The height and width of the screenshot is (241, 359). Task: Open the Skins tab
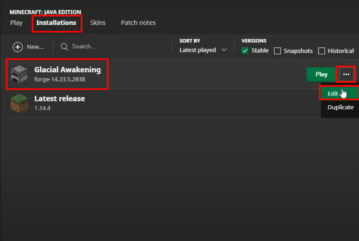pos(98,23)
